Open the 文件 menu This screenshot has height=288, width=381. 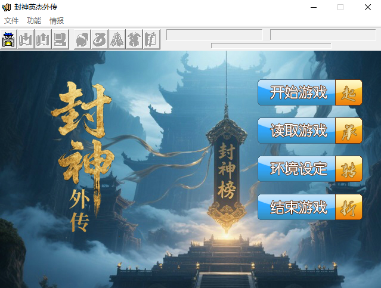point(11,21)
